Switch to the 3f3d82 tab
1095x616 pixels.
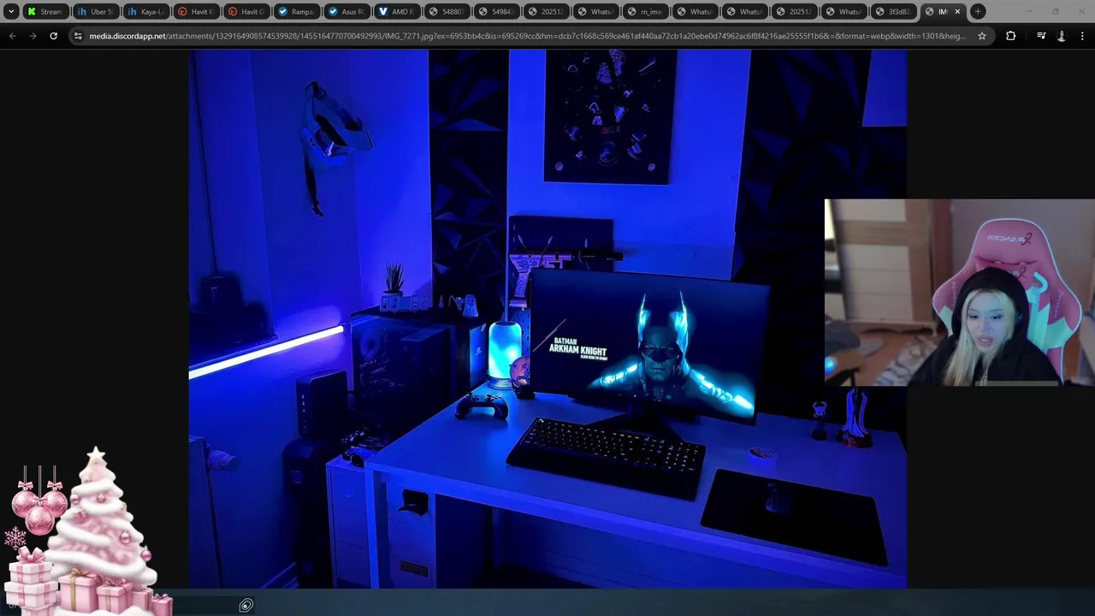tap(894, 12)
